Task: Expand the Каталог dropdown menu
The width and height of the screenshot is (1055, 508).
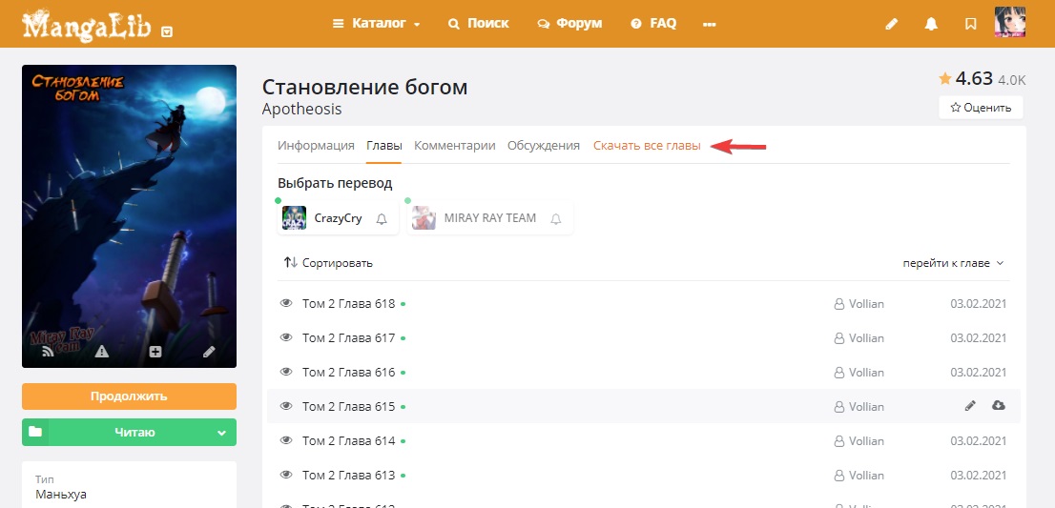Action: 377,24
